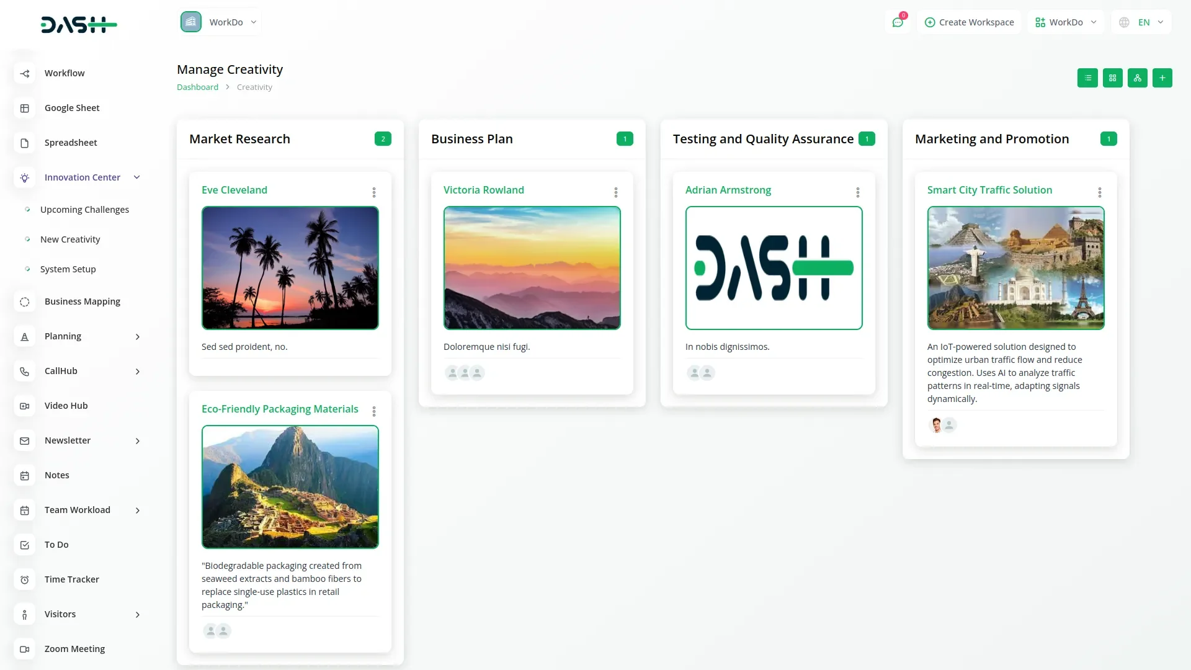Screen dimensions: 1191x670
Task: Click the Time Tracker sidebar icon
Action: pyautogui.click(x=25, y=579)
